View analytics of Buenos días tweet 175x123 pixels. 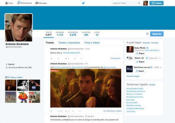[x=75, y=58]
